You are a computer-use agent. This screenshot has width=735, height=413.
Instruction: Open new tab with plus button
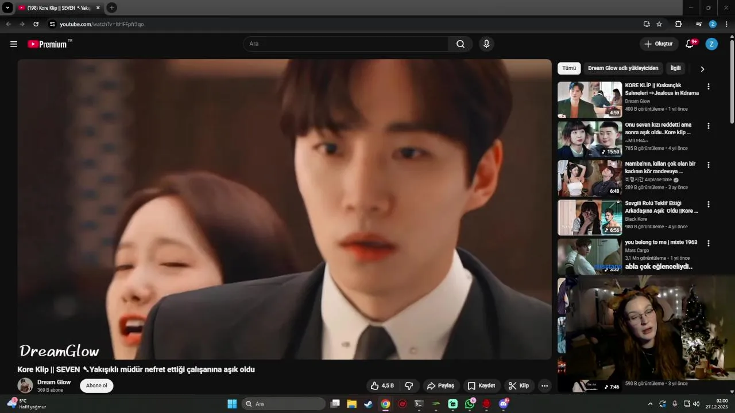click(x=111, y=7)
